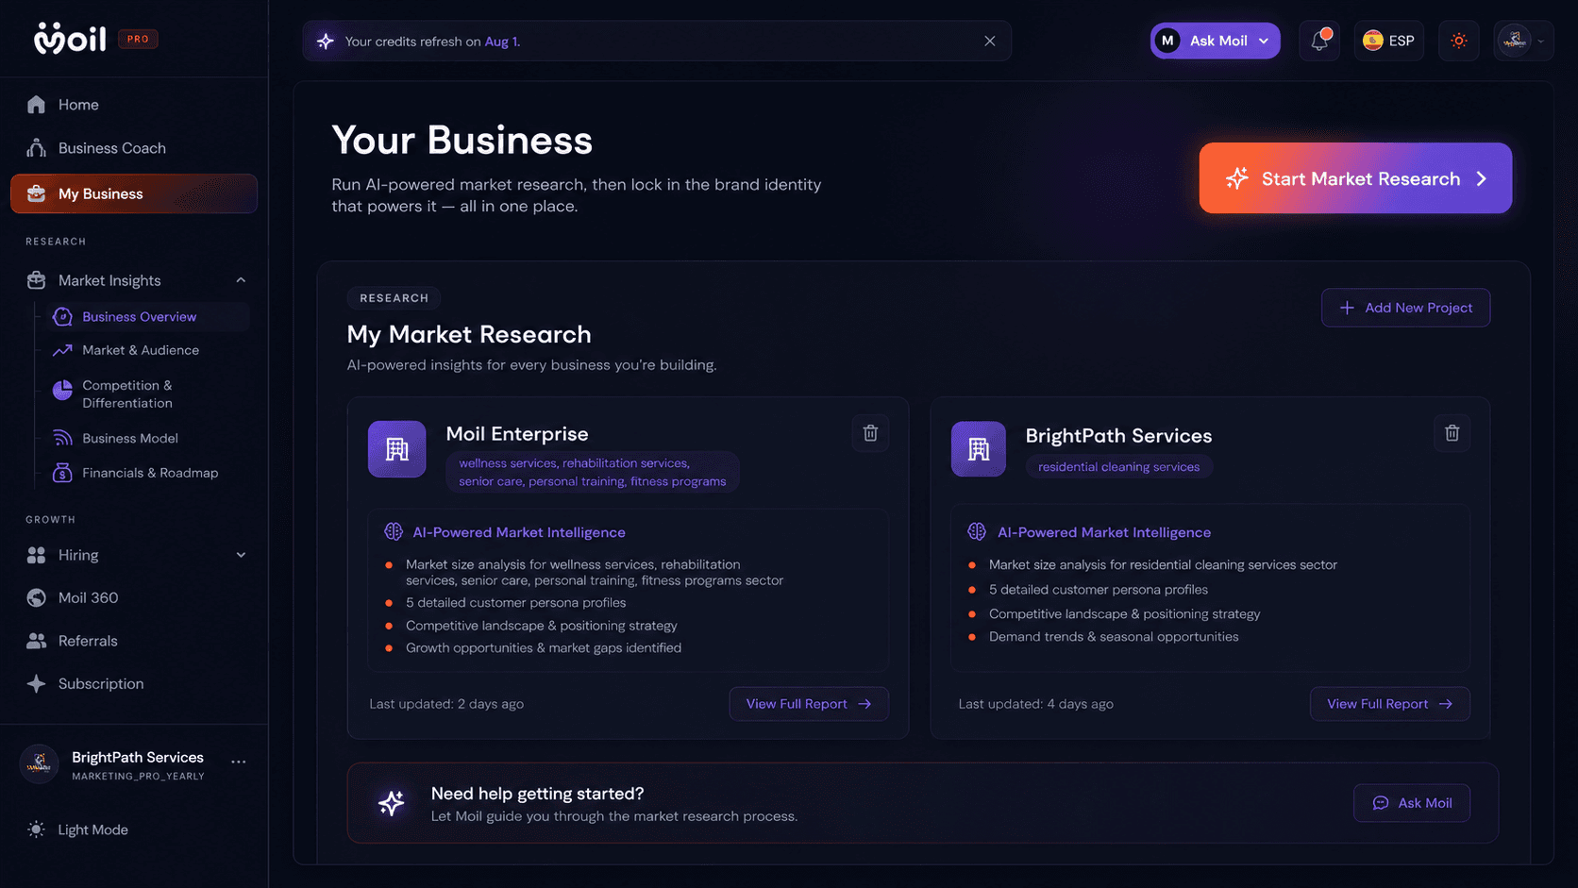Click the Business Overview icon
1578x888 pixels.
(x=62, y=317)
